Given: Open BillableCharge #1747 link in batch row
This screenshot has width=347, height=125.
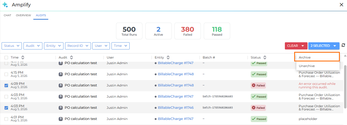Looking at the screenshot, I should pyautogui.click(x=176, y=97).
